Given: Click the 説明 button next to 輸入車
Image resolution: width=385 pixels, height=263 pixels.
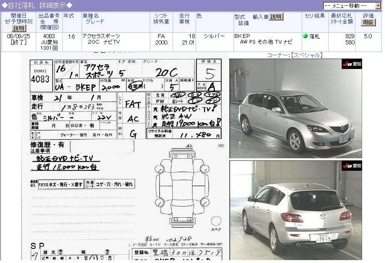Looking at the screenshot, I should coord(276,17).
